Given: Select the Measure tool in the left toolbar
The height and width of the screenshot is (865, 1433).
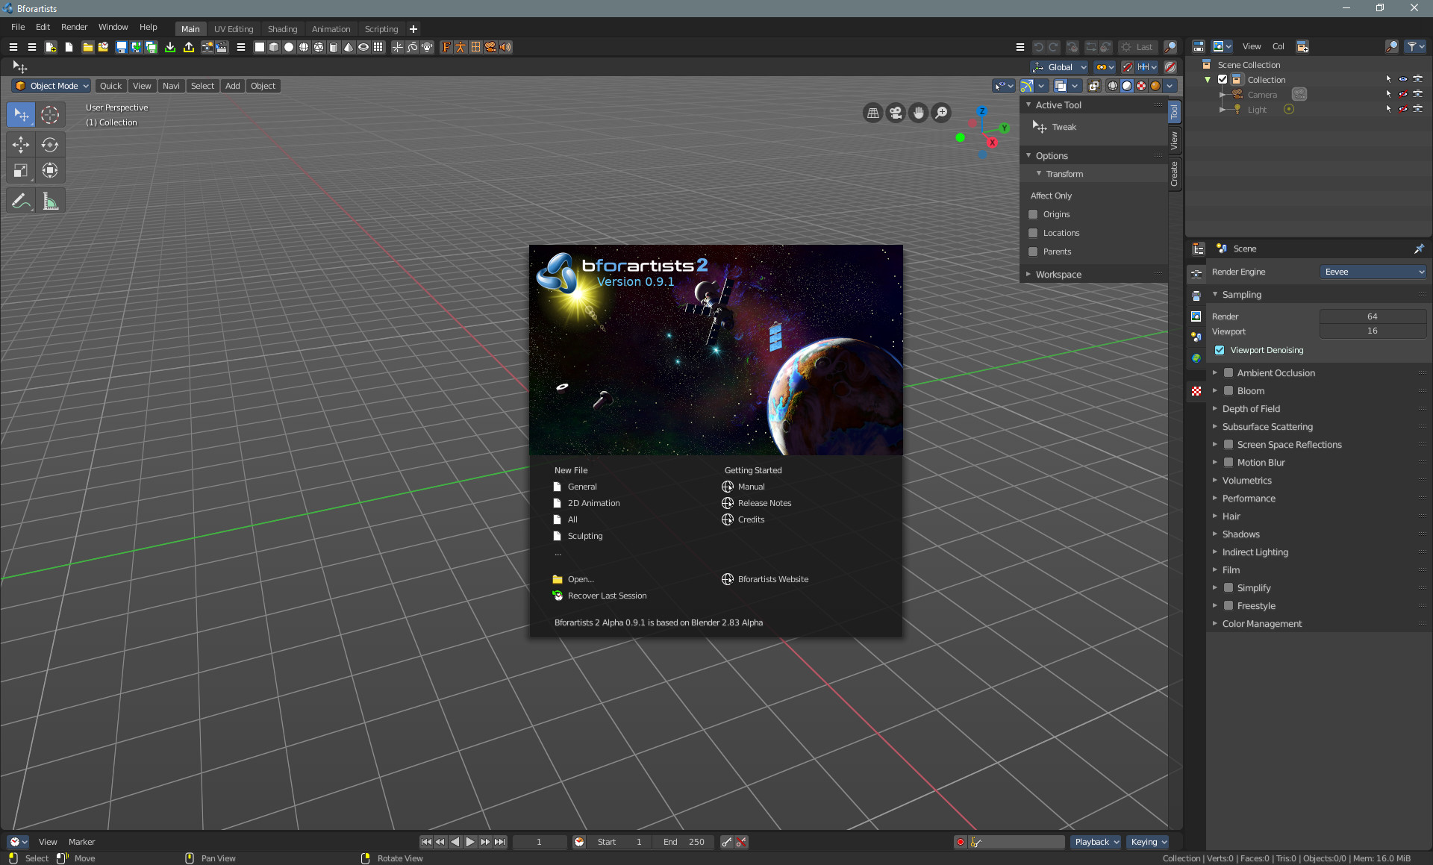Looking at the screenshot, I should [x=50, y=200].
